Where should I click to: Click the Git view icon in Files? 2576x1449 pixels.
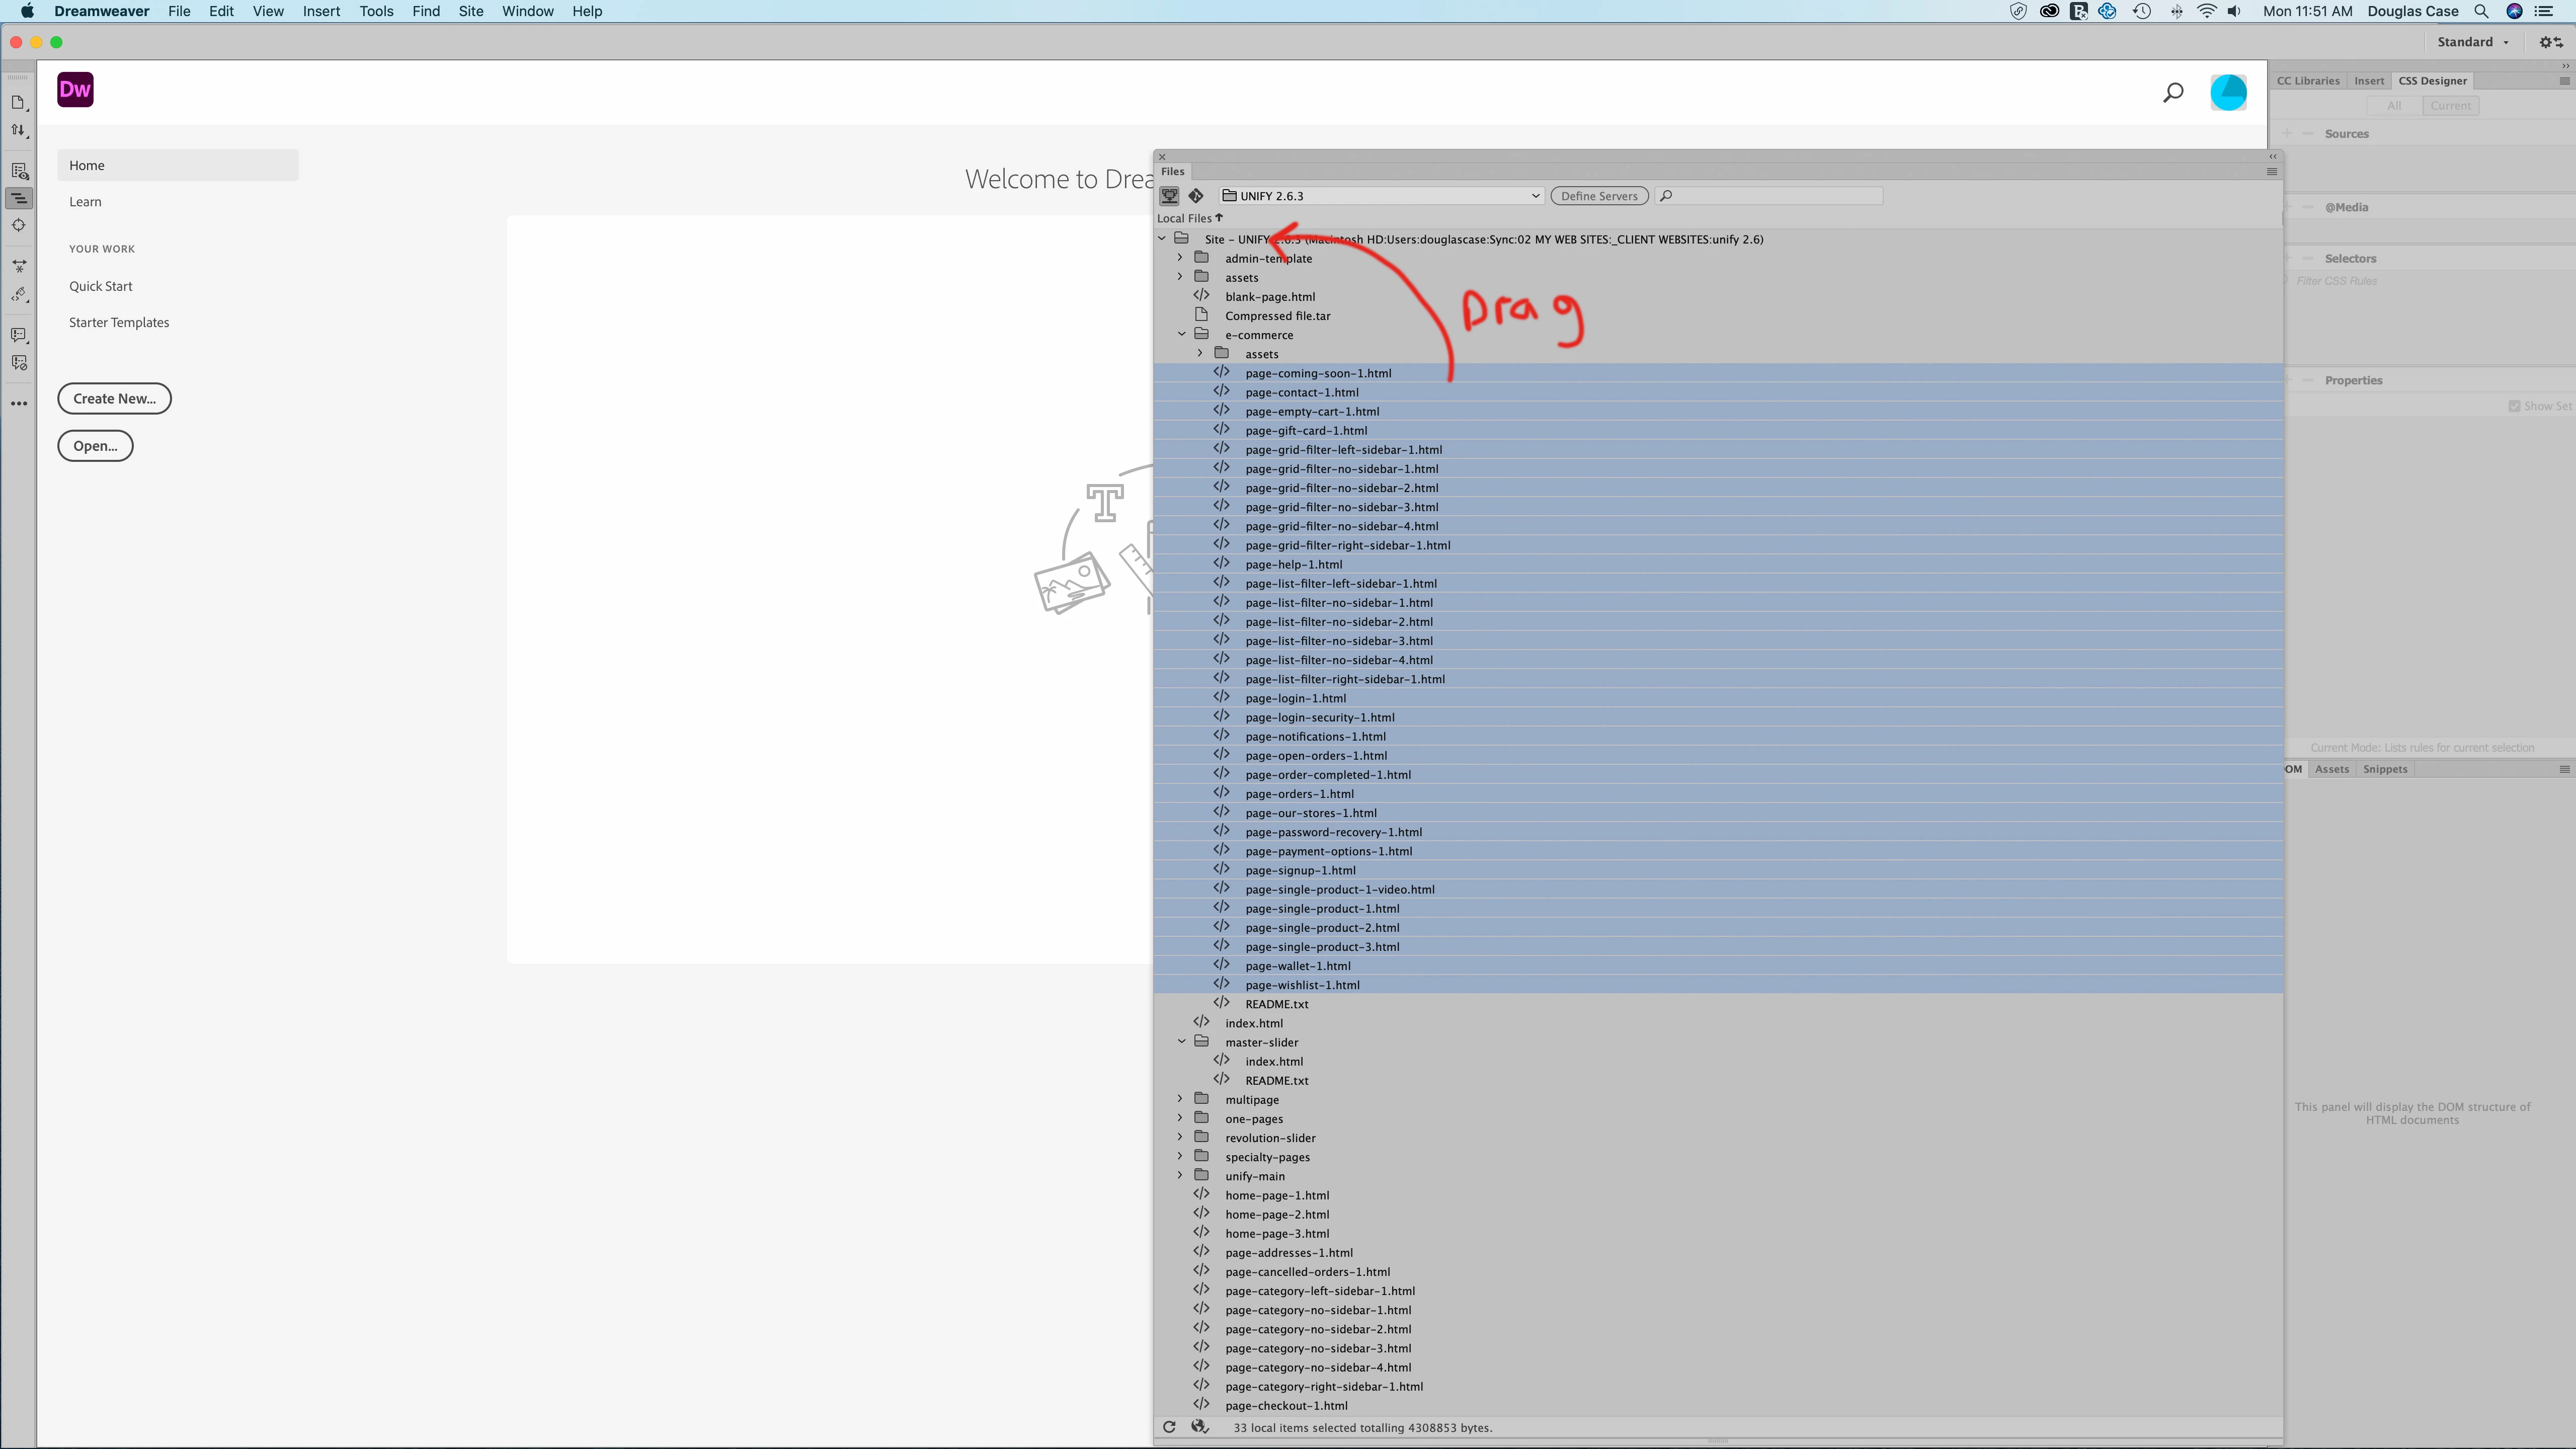1196,196
